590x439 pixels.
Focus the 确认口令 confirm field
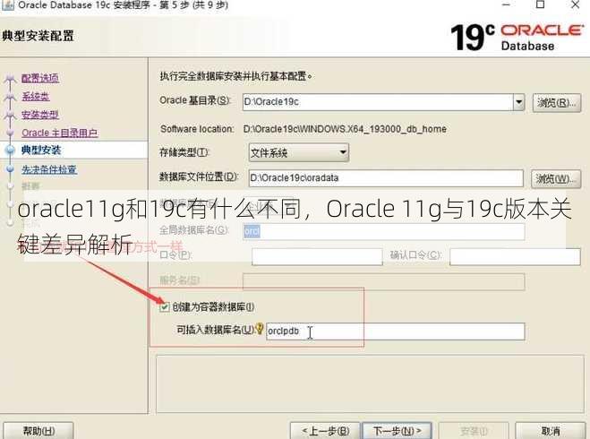point(515,257)
